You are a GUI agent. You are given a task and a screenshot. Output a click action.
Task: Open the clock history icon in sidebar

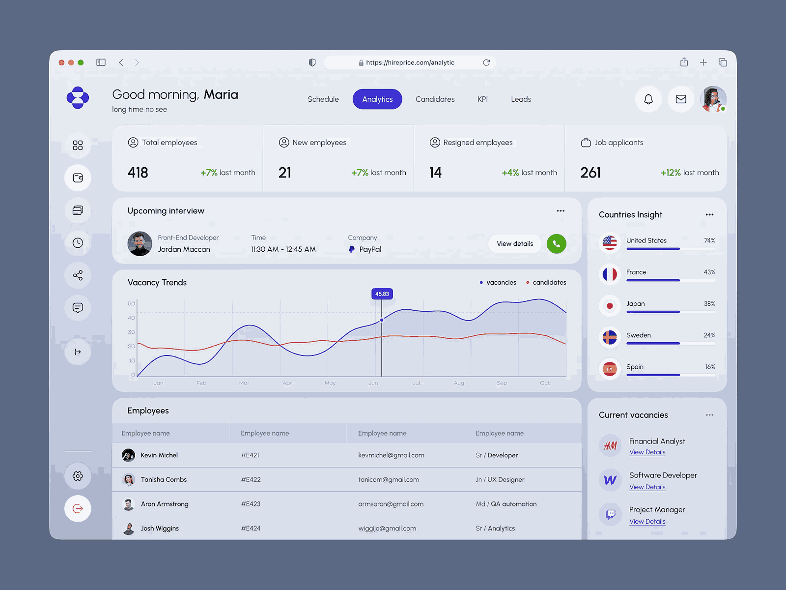tap(78, 243)
